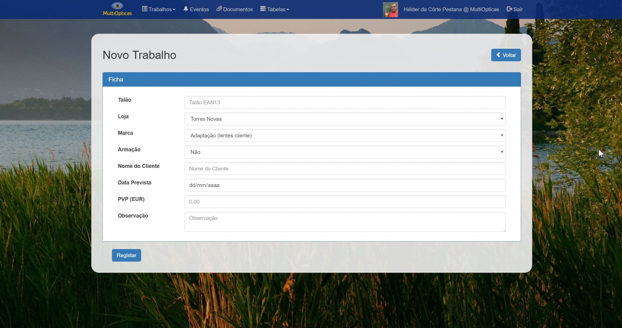Expand the Tabelas menu
Screen dimensions: 622x328
[275, 9]
